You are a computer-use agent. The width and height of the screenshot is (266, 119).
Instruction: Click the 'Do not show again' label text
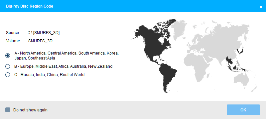pos(30,110)
